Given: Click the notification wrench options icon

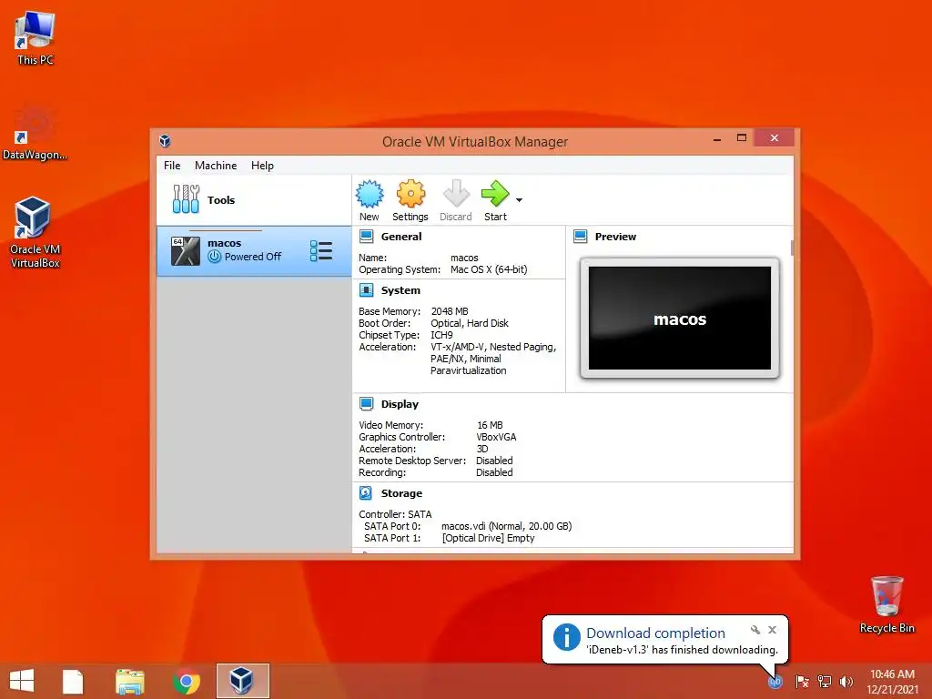Looking at the screenshot, I should pos(755,630).
